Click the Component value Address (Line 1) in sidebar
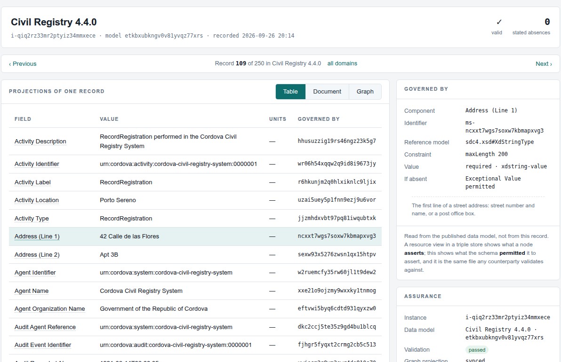Image resolution: width=561 pixels, height=362 pixels. tap(491, 110)
